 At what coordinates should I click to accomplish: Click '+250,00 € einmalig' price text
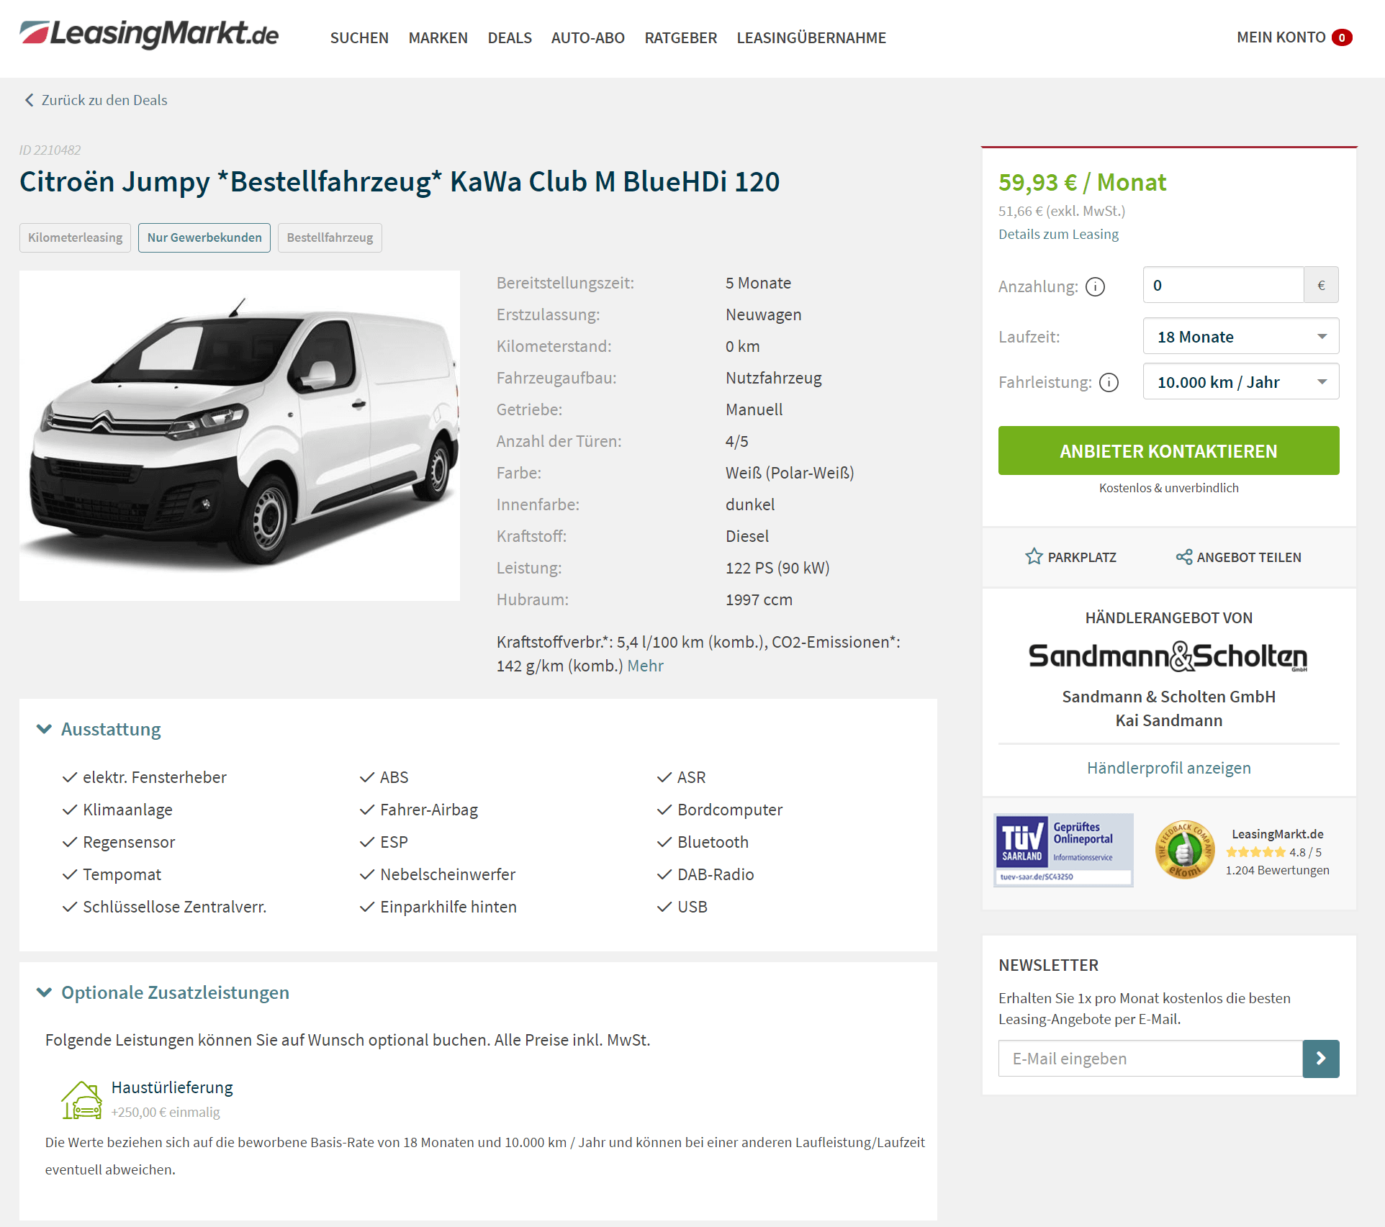pyautogui.click(x=166, y=1112)
